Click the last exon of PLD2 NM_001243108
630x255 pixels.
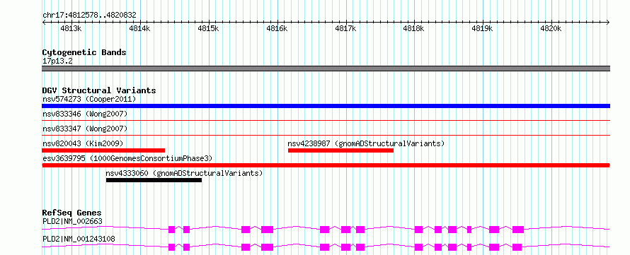517,247
